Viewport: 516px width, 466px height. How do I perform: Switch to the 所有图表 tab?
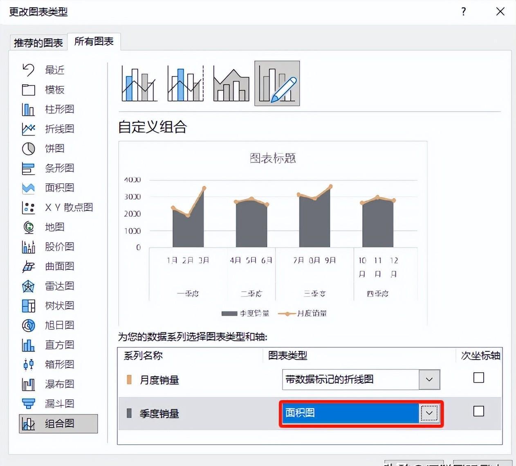94,41
